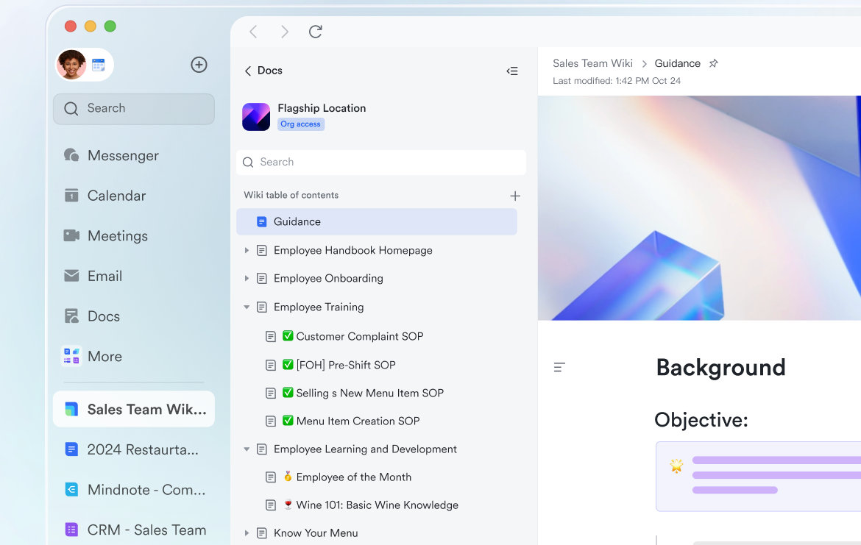861x545 pixels.
Task: Reload the page with refresh icon
Action: 315,32
